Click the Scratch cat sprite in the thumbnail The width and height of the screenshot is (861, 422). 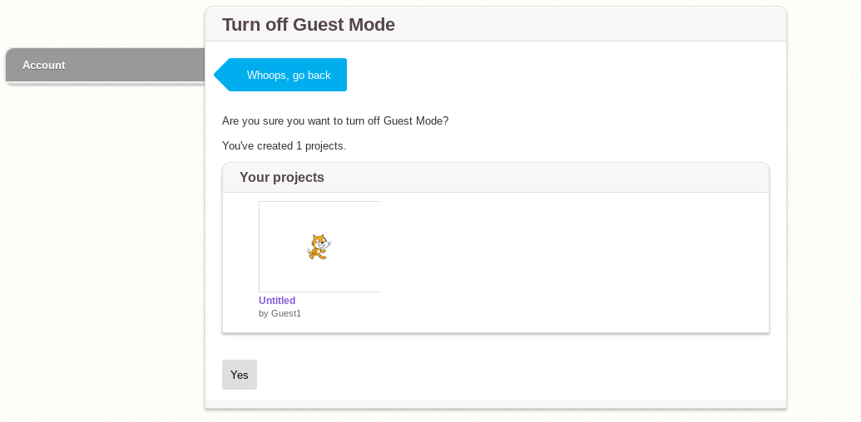coord(319,247)
